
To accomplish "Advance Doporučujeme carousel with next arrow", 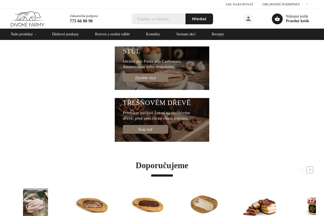I will tap(310, 170).
